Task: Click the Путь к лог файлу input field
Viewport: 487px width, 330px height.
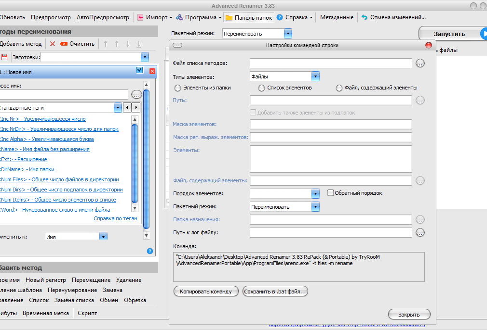Action: 331,232
